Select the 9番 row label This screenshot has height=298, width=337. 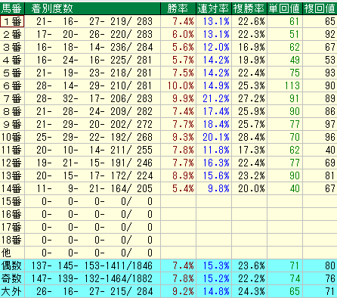point(12,124)
